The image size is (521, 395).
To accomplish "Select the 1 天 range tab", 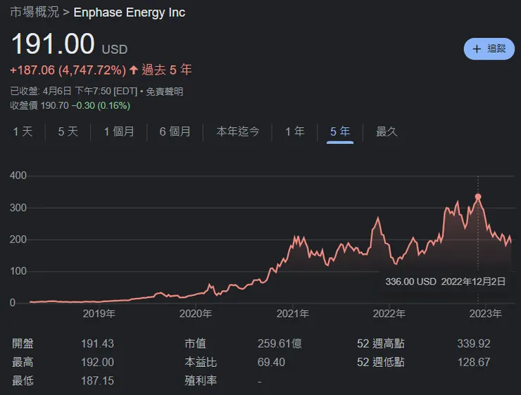I will coord(23,131).
